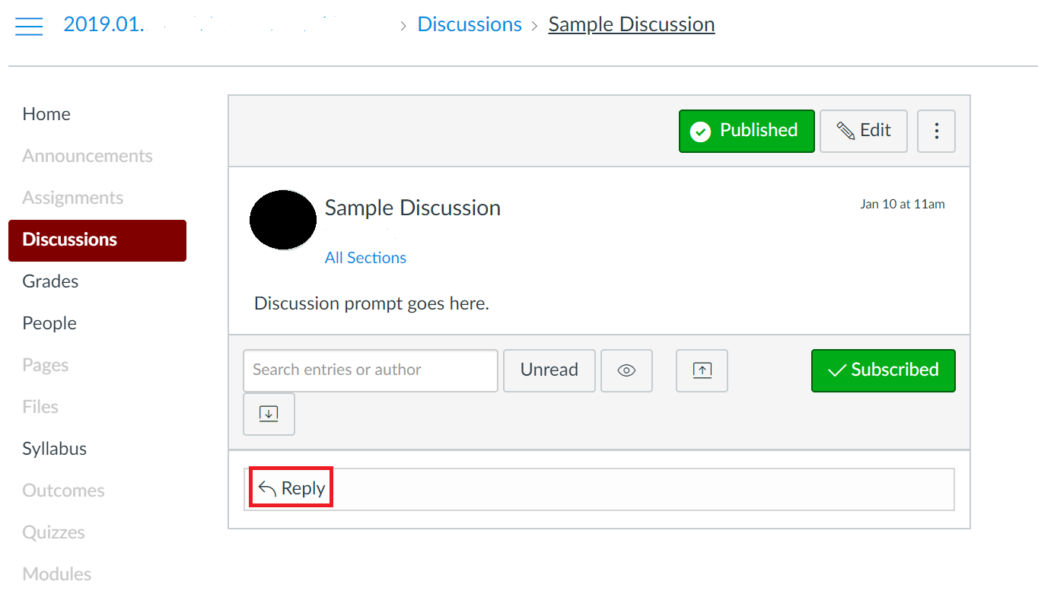Click the pencil Edit button
The image size is (1038, 594).
pos(863,131)
